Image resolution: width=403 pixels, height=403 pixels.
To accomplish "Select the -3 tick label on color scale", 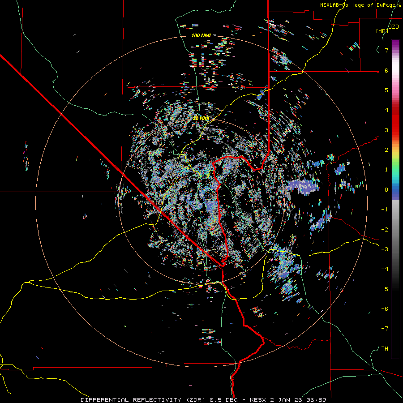I will (385, 249).
